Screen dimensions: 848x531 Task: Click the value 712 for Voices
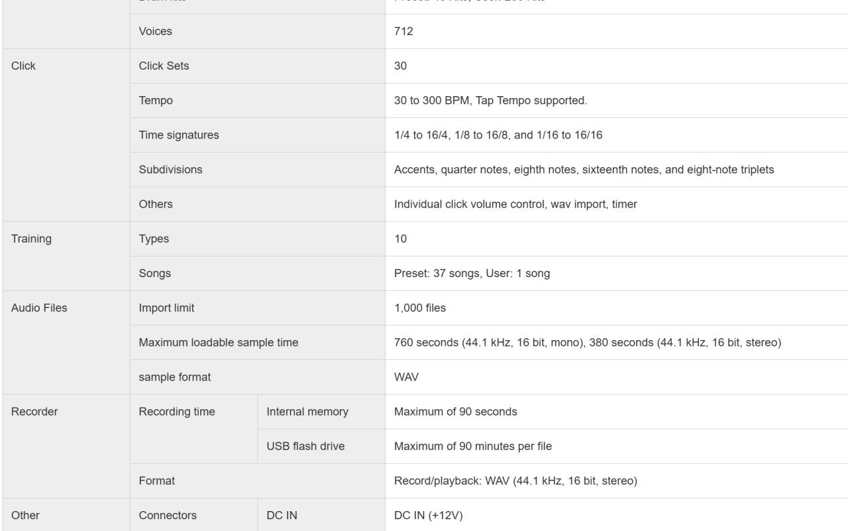coord(403,31)
